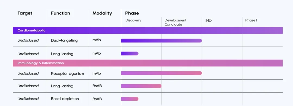
Task: Click the short purple Long-lasting mAb bar
Action: [130, 54]
